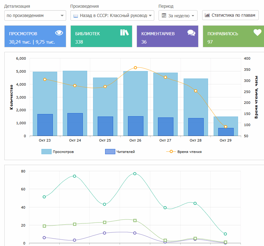Click the speech bubbles icon on Комментариев card
The image size is (264, 246).
tap(191, 33)
